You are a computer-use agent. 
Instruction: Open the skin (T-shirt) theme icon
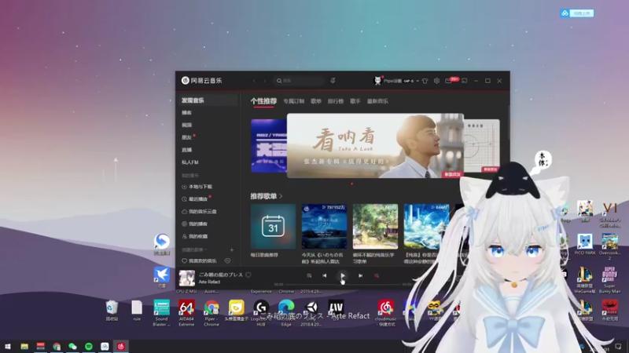pos(425,81)
